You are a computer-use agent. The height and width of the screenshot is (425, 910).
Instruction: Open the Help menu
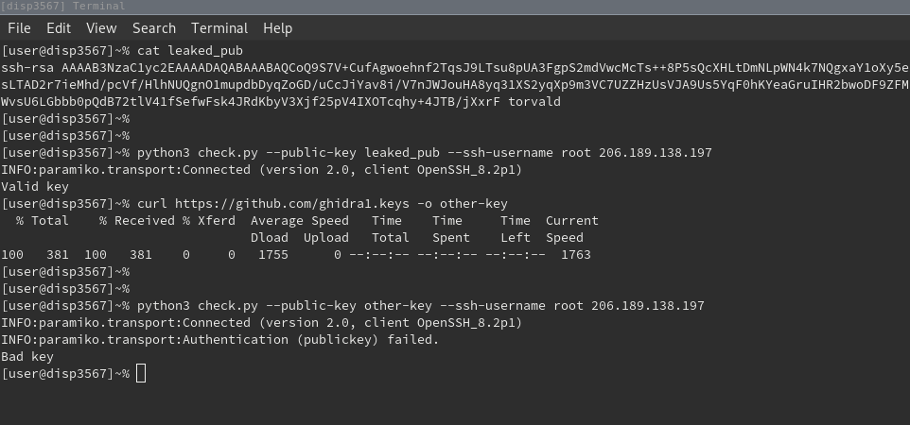click(277, 28)
